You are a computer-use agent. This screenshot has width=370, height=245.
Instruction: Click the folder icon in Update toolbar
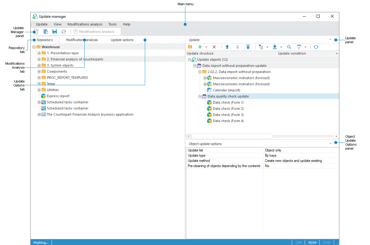[190, 47]
